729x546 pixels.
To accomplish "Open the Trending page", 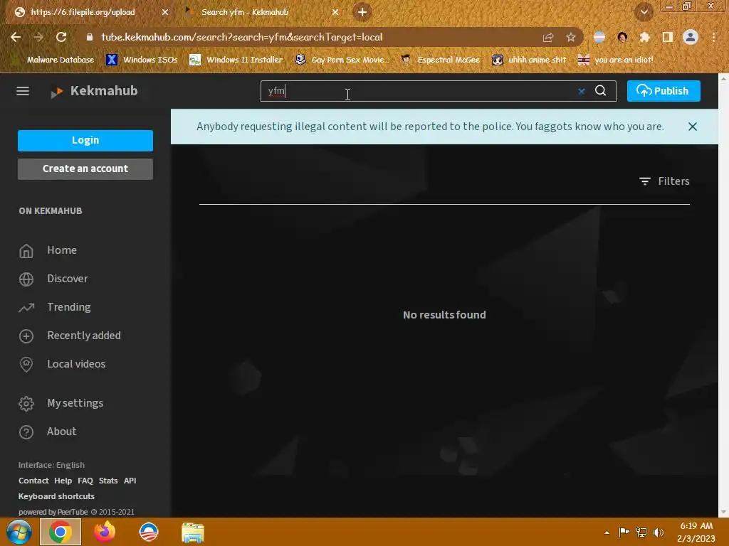I will [69, 307].
